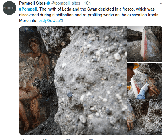View the large Leda fresco close-up photo
Viewport: 162px width, 140px height.
[x=73, y=81]
